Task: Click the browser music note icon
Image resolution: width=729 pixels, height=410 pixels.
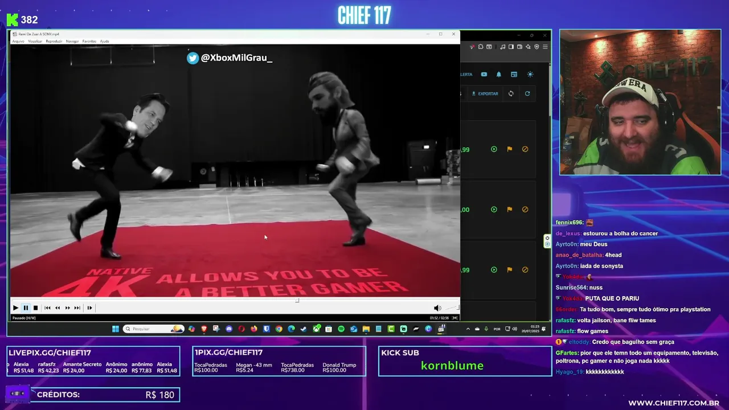Action: pos(503,47)
